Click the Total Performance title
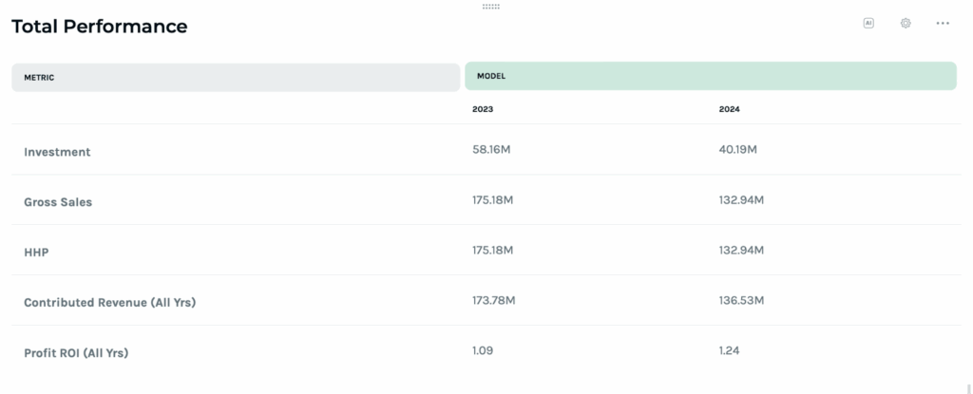The height and width of the screenshot is (394, 973). [99, 26]
